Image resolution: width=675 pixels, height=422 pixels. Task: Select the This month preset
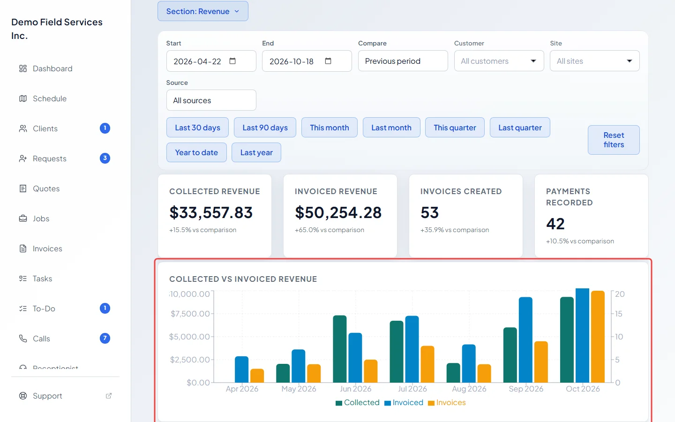click(x=330, y=128)
